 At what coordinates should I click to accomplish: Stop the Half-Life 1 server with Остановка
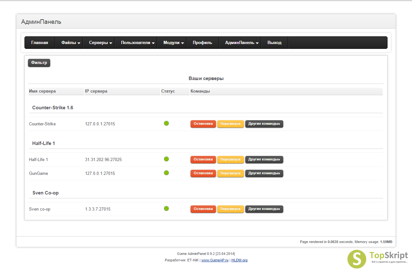coord(203,159)
